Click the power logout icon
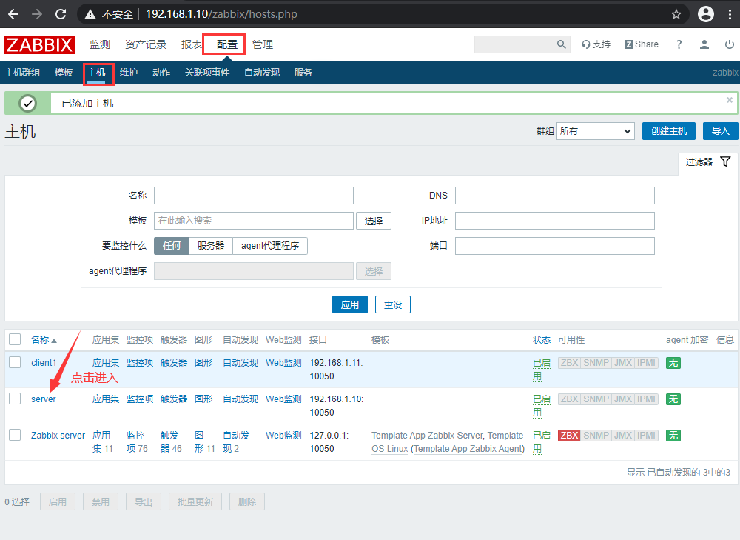The height and width of the screenshot is (540, 740). pos(729,44)
